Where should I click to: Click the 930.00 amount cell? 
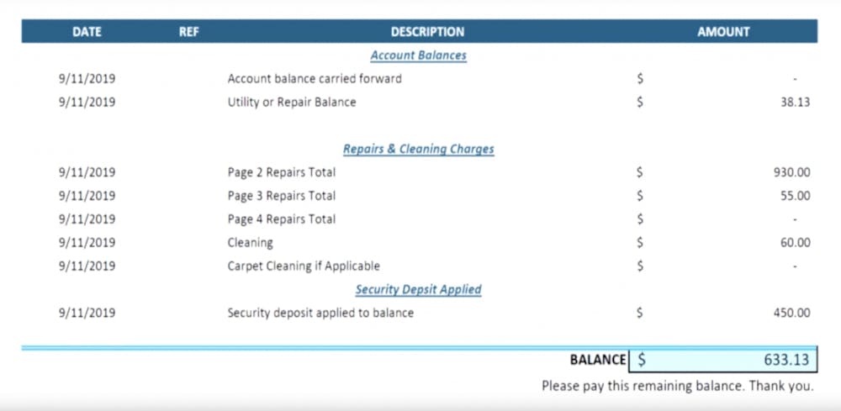[x=791, y=172]
